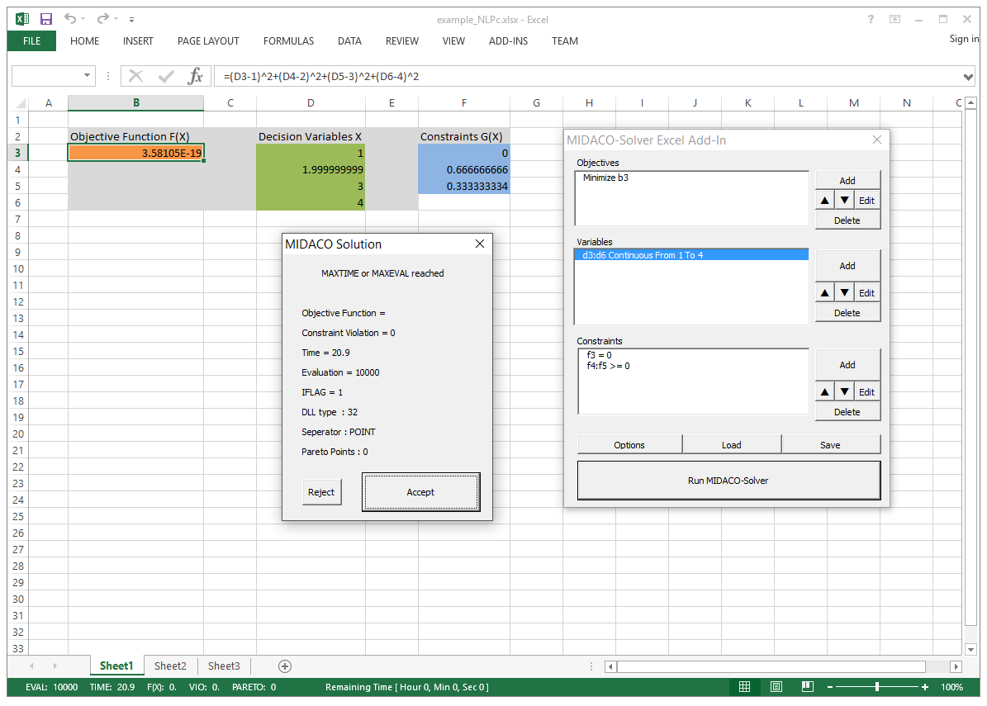
Task: Accept the MIDACO solution
Action: click(421, 492)
